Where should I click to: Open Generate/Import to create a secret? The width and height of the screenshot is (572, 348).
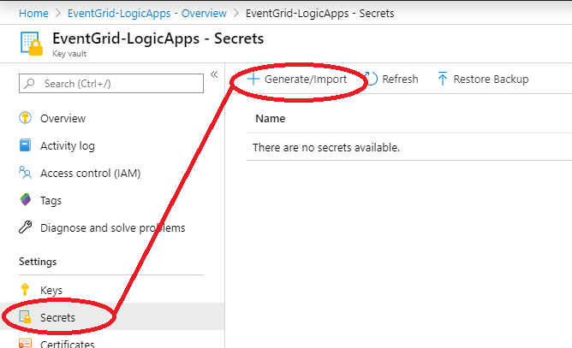point(297,79)
